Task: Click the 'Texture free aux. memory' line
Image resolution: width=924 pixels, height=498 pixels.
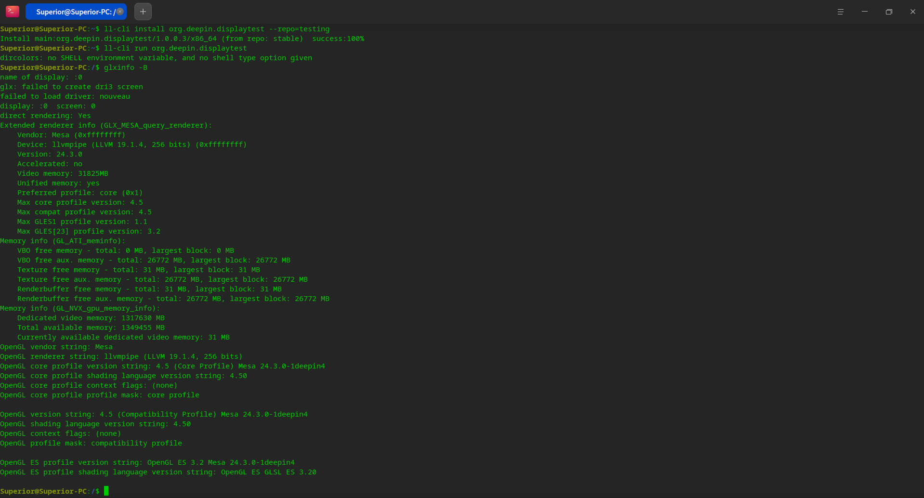Action: click(162, 279)
